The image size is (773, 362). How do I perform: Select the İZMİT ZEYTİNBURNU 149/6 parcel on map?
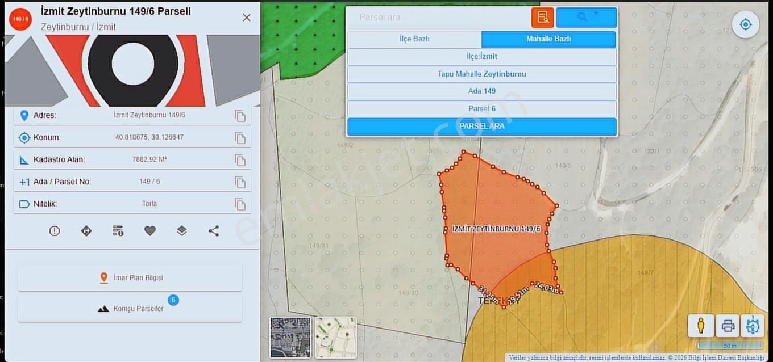[496, 229]
